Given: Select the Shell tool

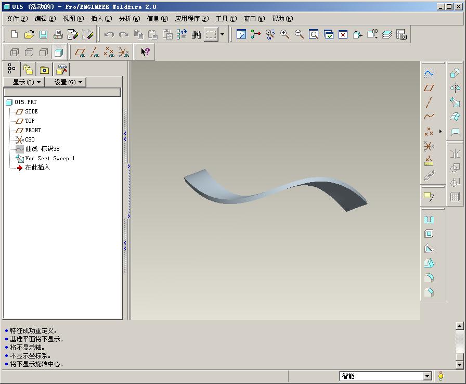Looking at the screenshot, I should (429, 234).
